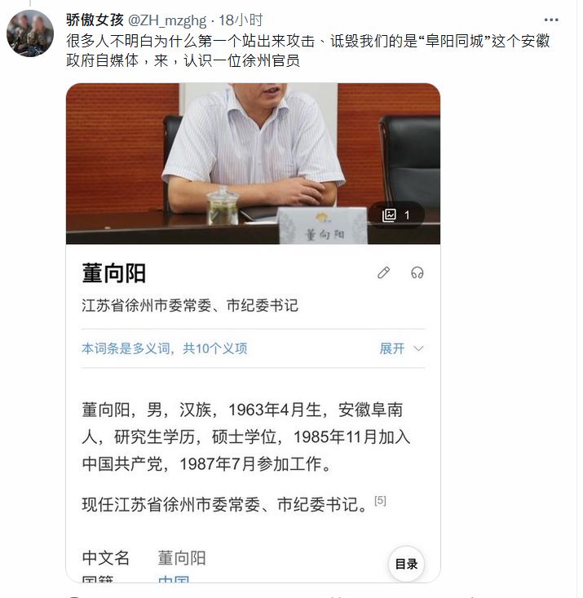The height and width of the screenshot is (598, 583).
Task: Open the 本词条是多义词 link
Action: (165, 348)
